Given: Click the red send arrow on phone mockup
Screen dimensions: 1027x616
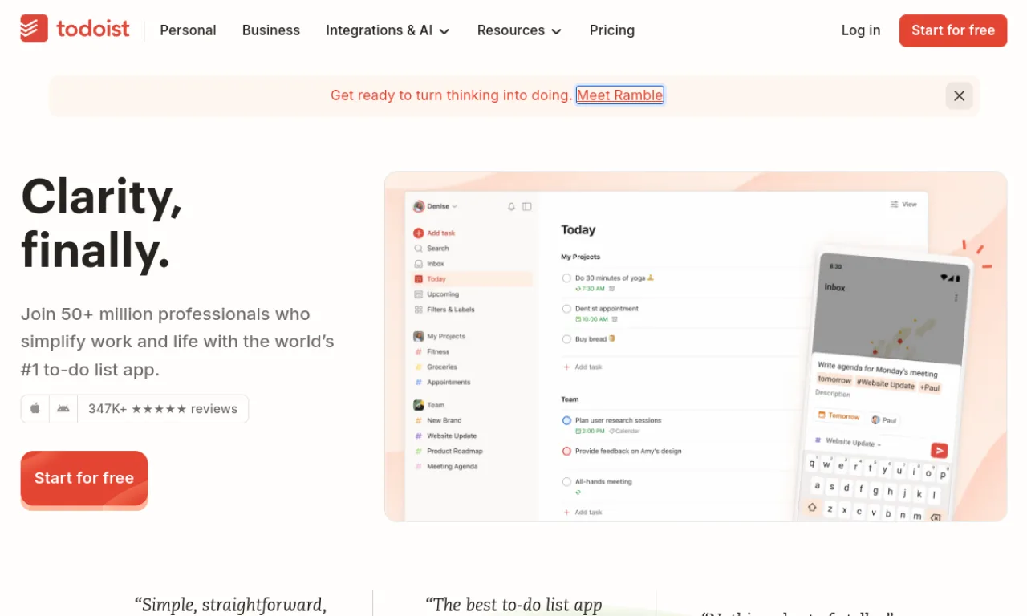Looking at the screenshot, I should tap(939, 451).
